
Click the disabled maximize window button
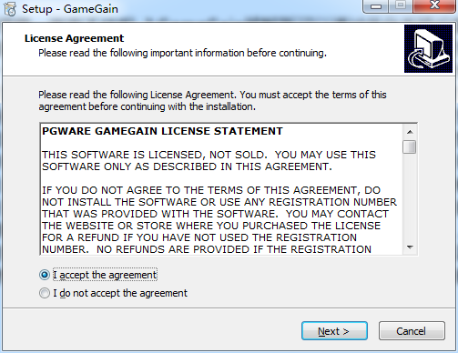(x=401, y=5)
